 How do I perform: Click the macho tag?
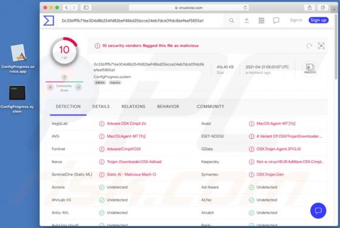tap(115, 82)
